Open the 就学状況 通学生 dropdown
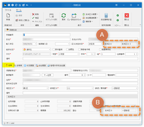 point(50,50)
